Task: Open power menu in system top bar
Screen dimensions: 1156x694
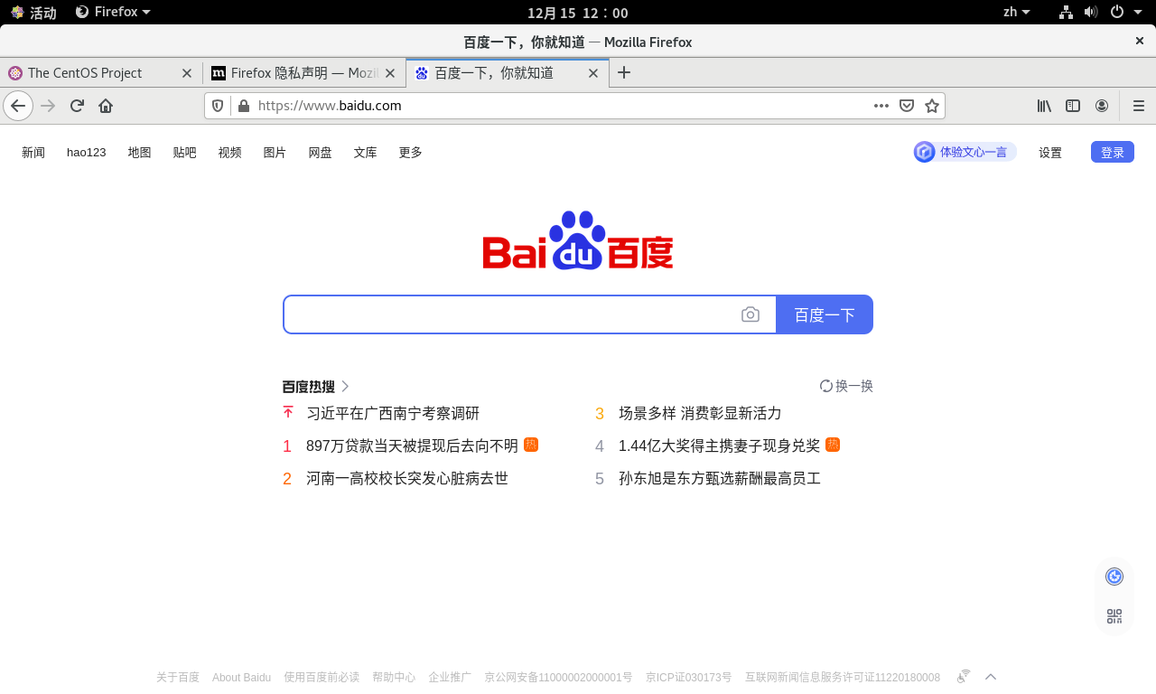Action: pos(1124,12)
